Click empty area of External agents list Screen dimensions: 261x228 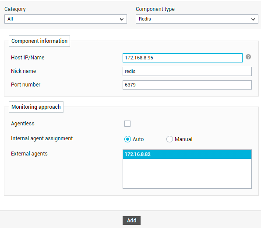[x=187, y=173]
